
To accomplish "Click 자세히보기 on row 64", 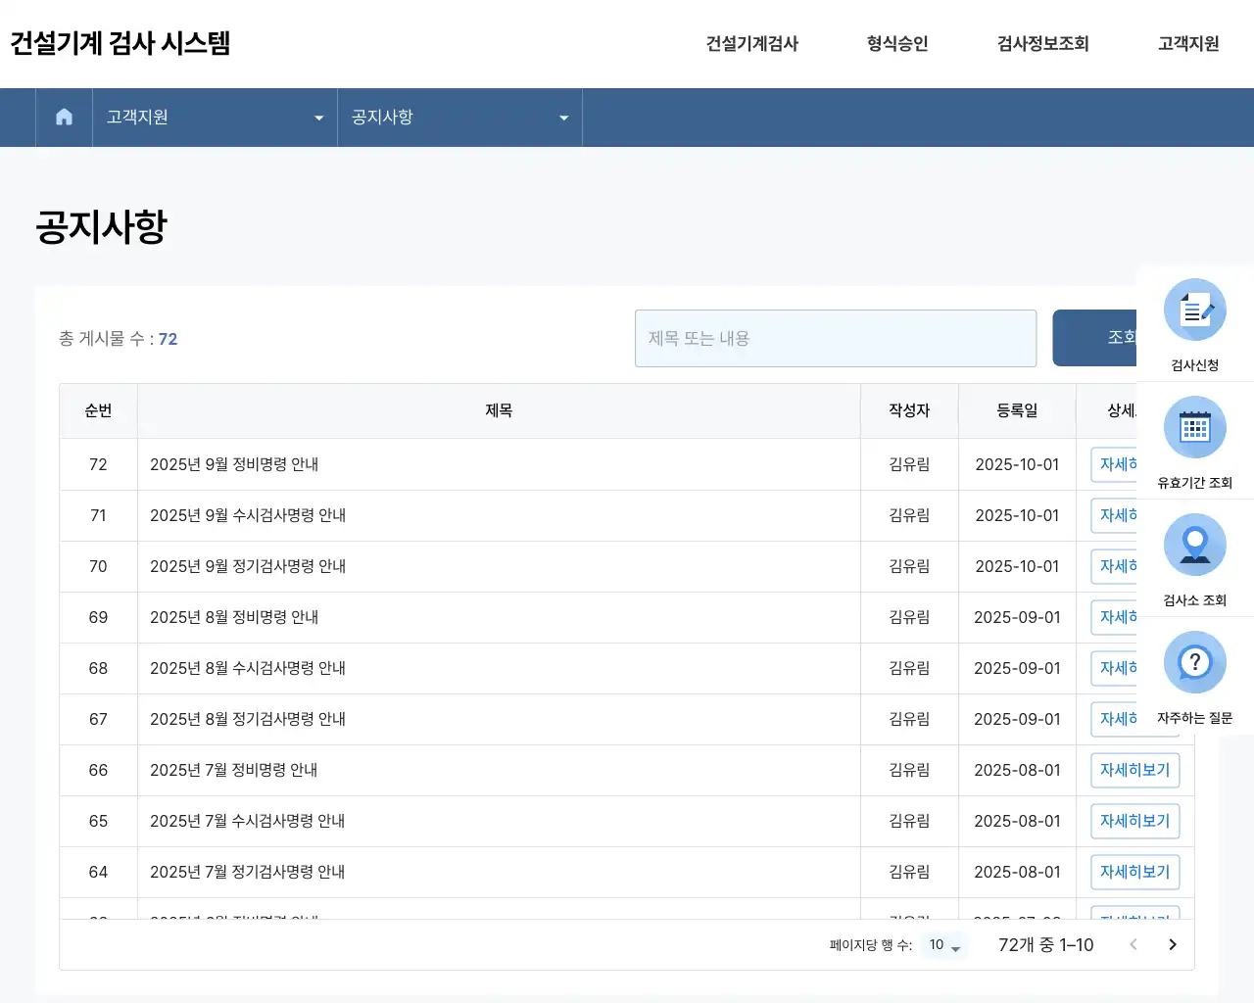I will 1134,872.
